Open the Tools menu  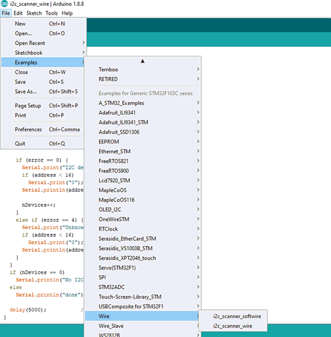pyautogui.click(x=52, y=13)
